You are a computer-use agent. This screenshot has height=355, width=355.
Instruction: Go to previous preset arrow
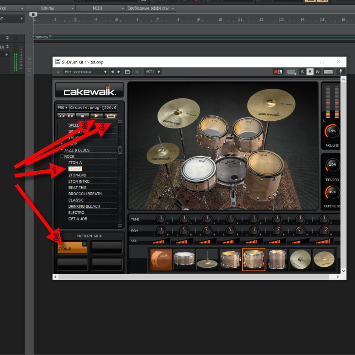(x=112, y=72)
